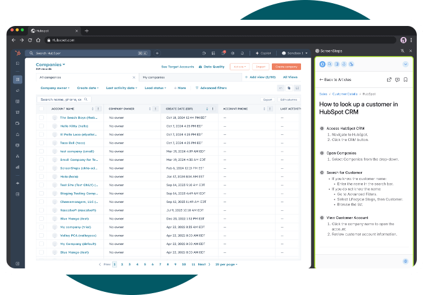Check the Rascalsoft row checkbox
Screen dimensions: 423x295
(x=41, y=210)
